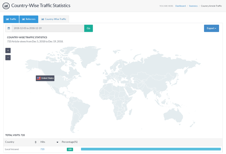Click Australia on the world map
Viewport: 226px width, 154px height.
pos(173,116)
